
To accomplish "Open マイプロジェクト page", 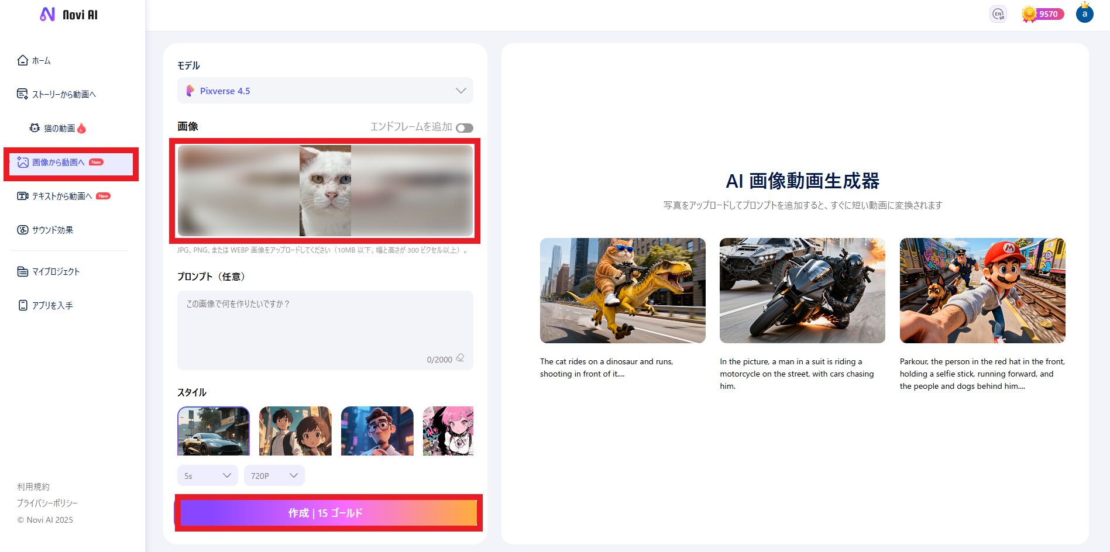I will (55, 271).
